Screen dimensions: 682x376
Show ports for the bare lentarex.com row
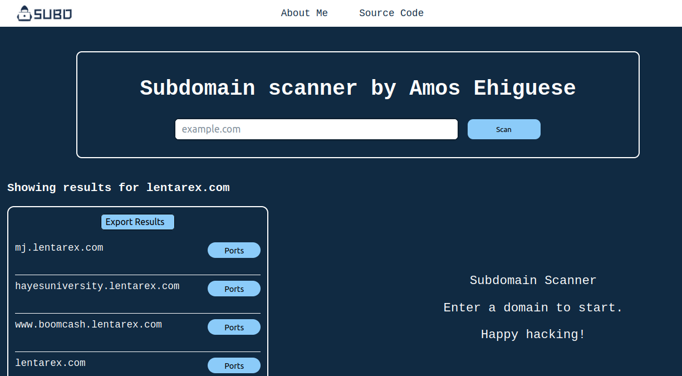234,365
